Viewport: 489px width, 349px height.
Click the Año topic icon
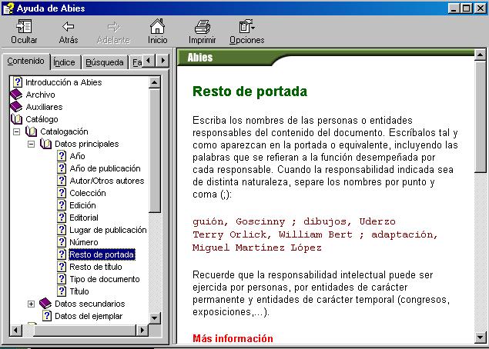(x=62, y=156)
